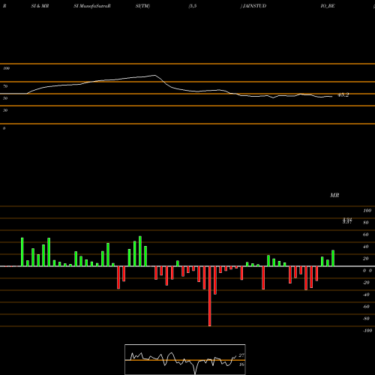
Task: Click the RSI current value 43.2
Action: click(343, 95)
